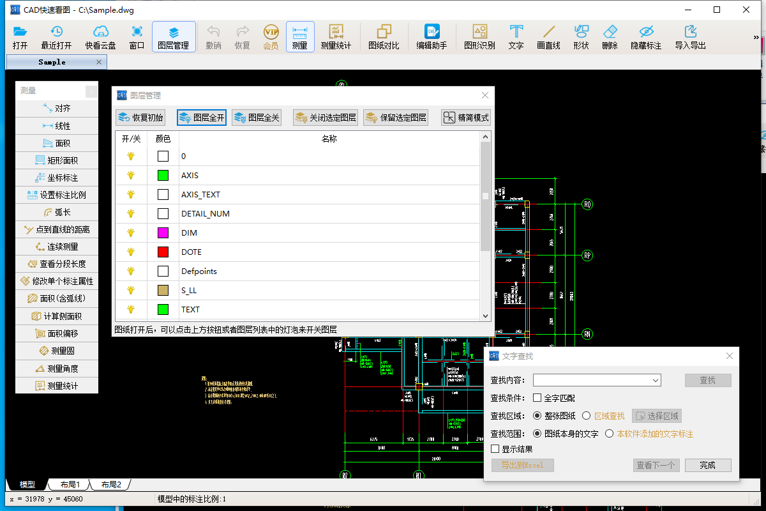Expand the 查找内容 dropdown arrow
This screenshot has width=766, height=511.
click(x=655, y=381)
